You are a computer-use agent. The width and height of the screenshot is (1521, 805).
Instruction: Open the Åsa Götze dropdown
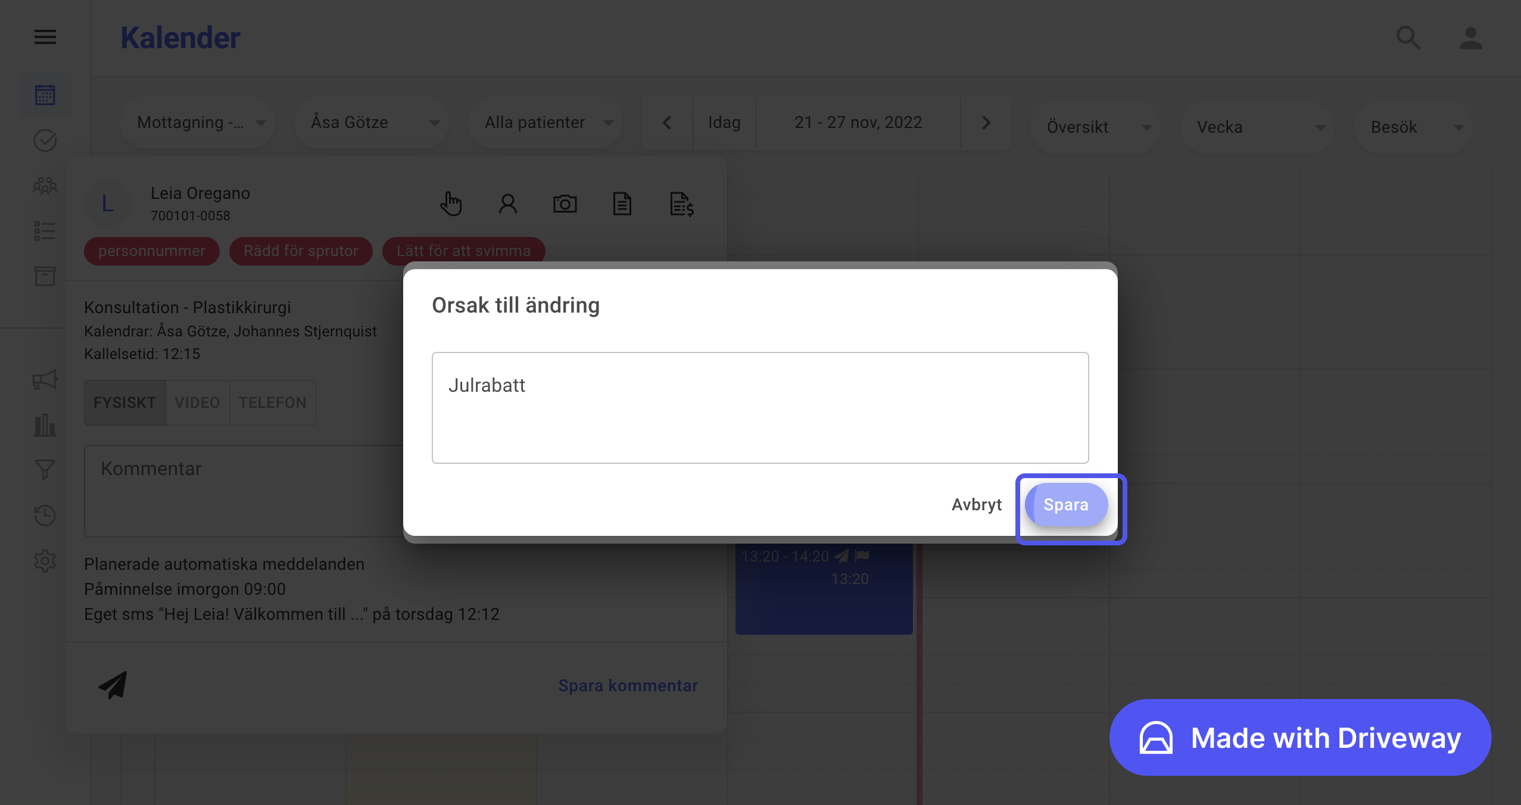pyautogui.click(x=372, y=123)
